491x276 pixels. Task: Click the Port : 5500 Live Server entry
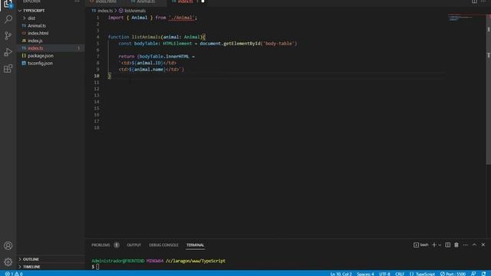click(x=453, y=274)
